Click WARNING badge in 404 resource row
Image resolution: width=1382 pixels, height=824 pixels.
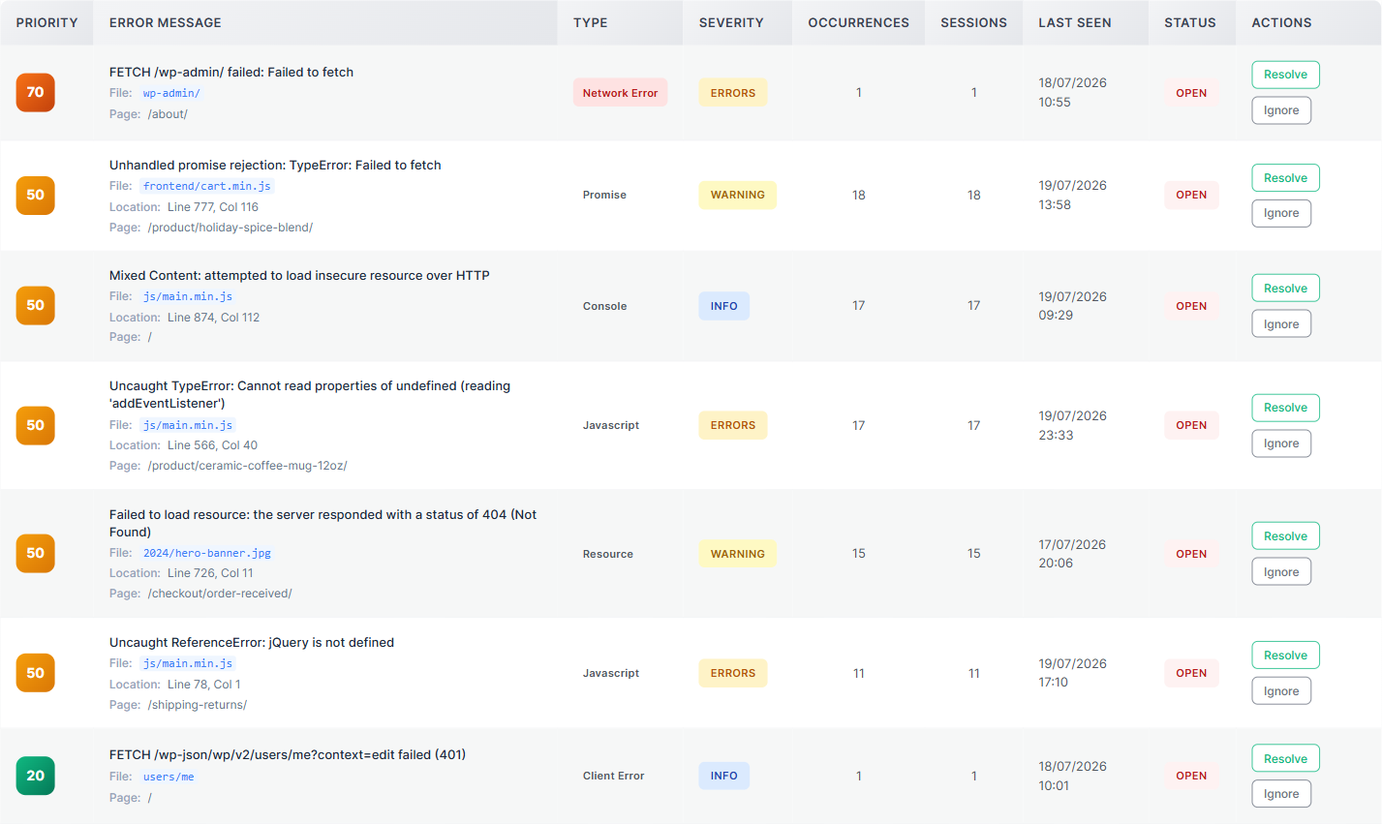pos(737,554)
